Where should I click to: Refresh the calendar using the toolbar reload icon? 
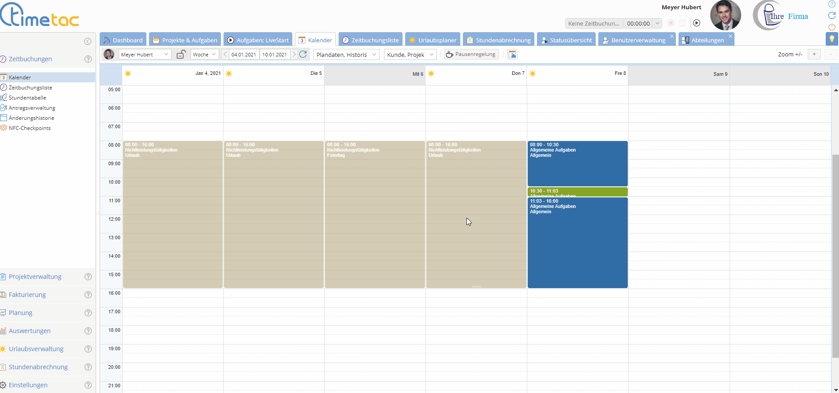(x=303, y=54)
